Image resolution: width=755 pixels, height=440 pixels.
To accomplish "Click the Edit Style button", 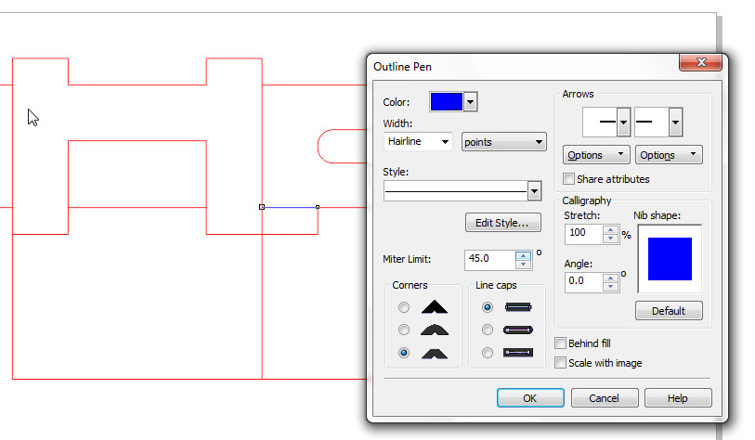I will pyautogui.click(x=502, y=223).
